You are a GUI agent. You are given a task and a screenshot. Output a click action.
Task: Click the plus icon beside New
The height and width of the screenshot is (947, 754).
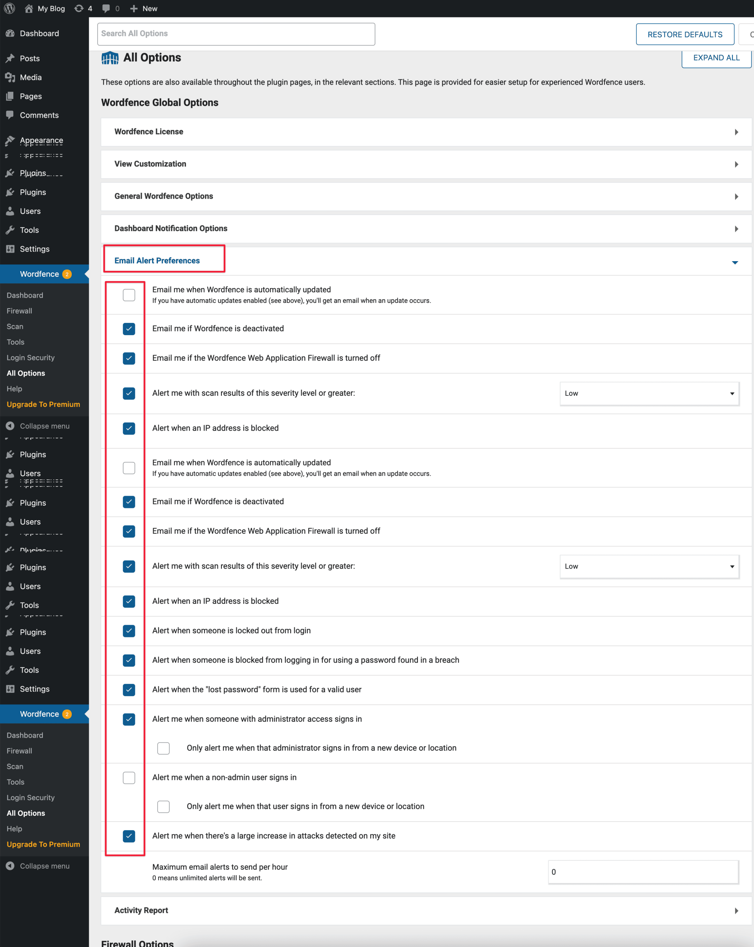click(x=134, y=9)
